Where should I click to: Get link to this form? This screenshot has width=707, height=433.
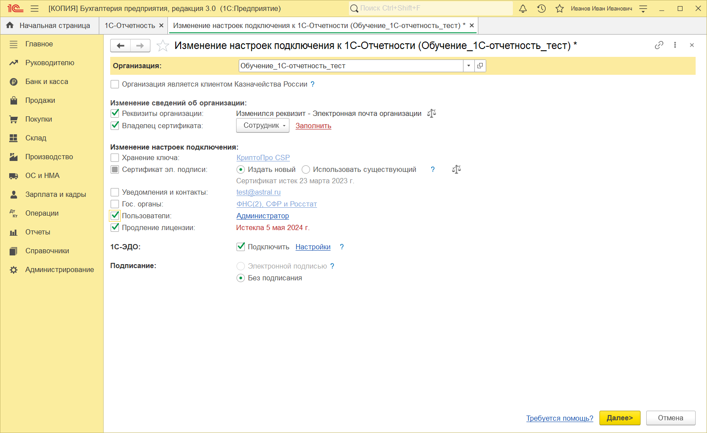pos(659,45)
